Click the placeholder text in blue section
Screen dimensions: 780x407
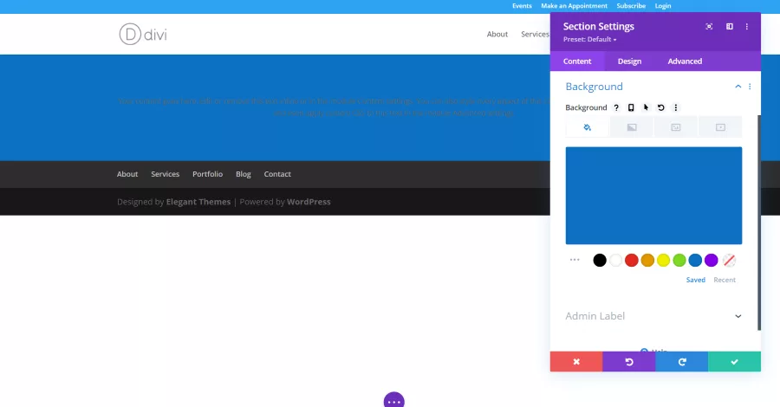tap(334, 107)
